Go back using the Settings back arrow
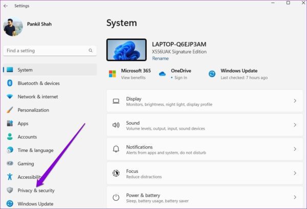Viewport: 307px width, 209px height. click(6, 6)
